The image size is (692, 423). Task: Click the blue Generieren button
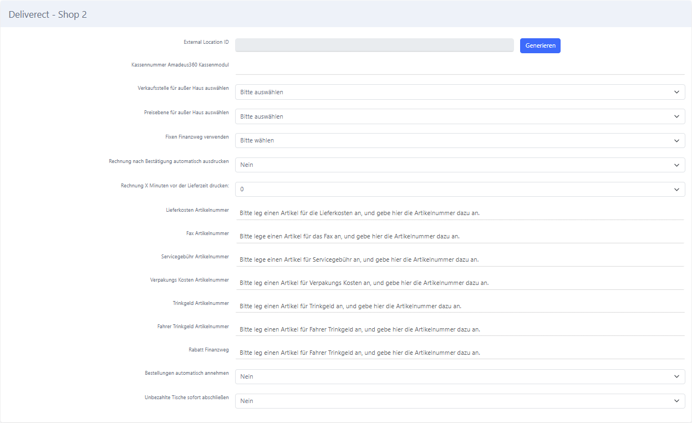pos(540,45)
